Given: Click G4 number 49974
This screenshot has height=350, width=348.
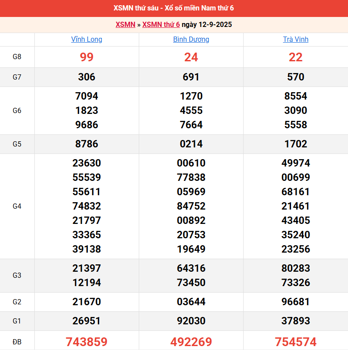Looking at the screenshot, I should tap(296, 163).
